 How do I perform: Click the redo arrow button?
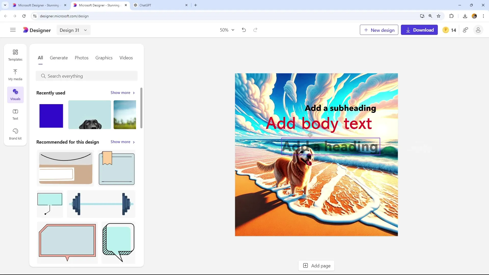click(255, 30)
